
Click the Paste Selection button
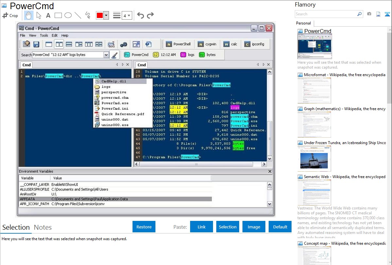(x=227, y=227)
